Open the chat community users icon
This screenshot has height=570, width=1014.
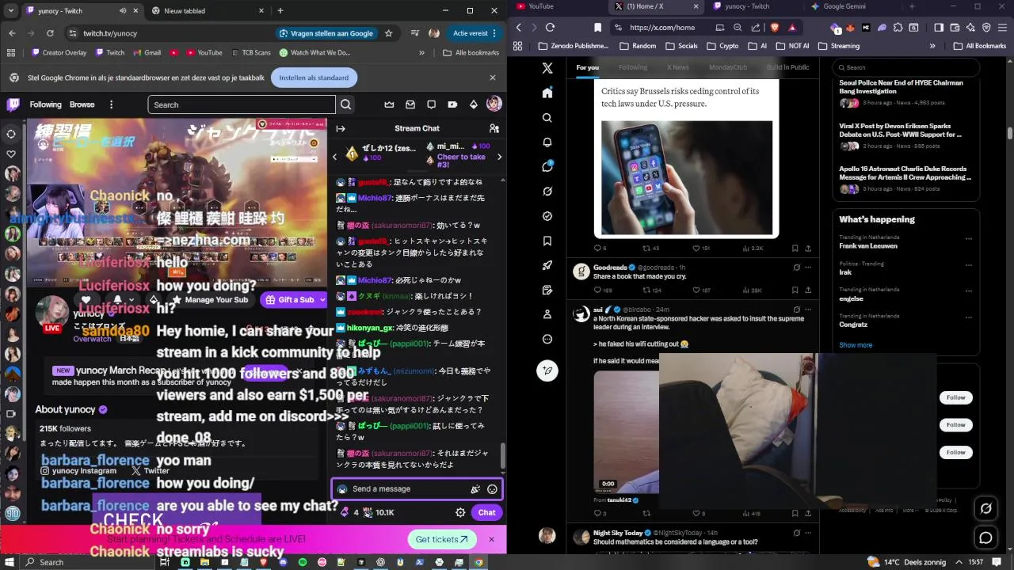click(494, 128)
